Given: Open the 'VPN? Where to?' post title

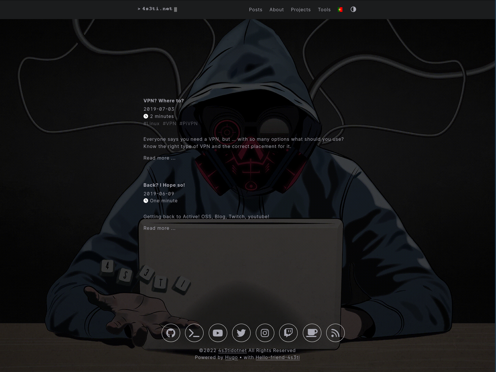Looking at the screenshot, I should pyautogui.click(x=164, y=101).
